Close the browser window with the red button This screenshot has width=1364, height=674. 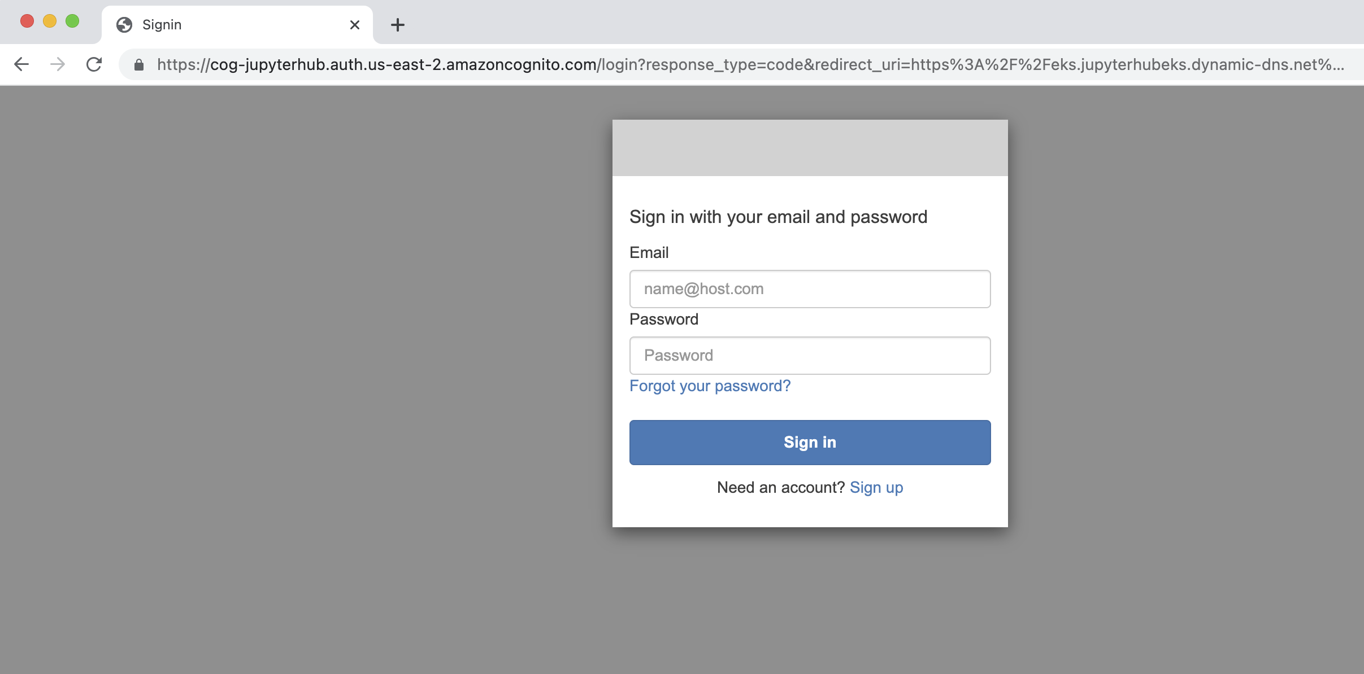27,21
